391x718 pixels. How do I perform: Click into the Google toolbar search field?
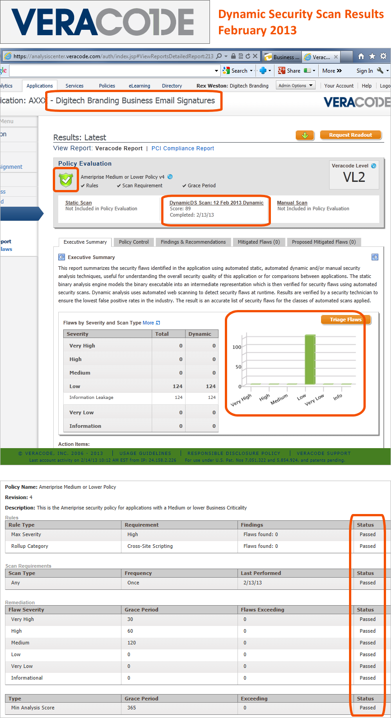(x=111, y=71)
